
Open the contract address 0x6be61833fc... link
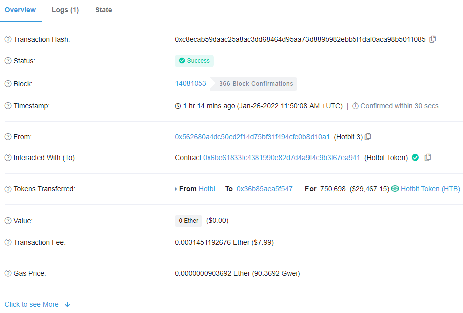281,158
